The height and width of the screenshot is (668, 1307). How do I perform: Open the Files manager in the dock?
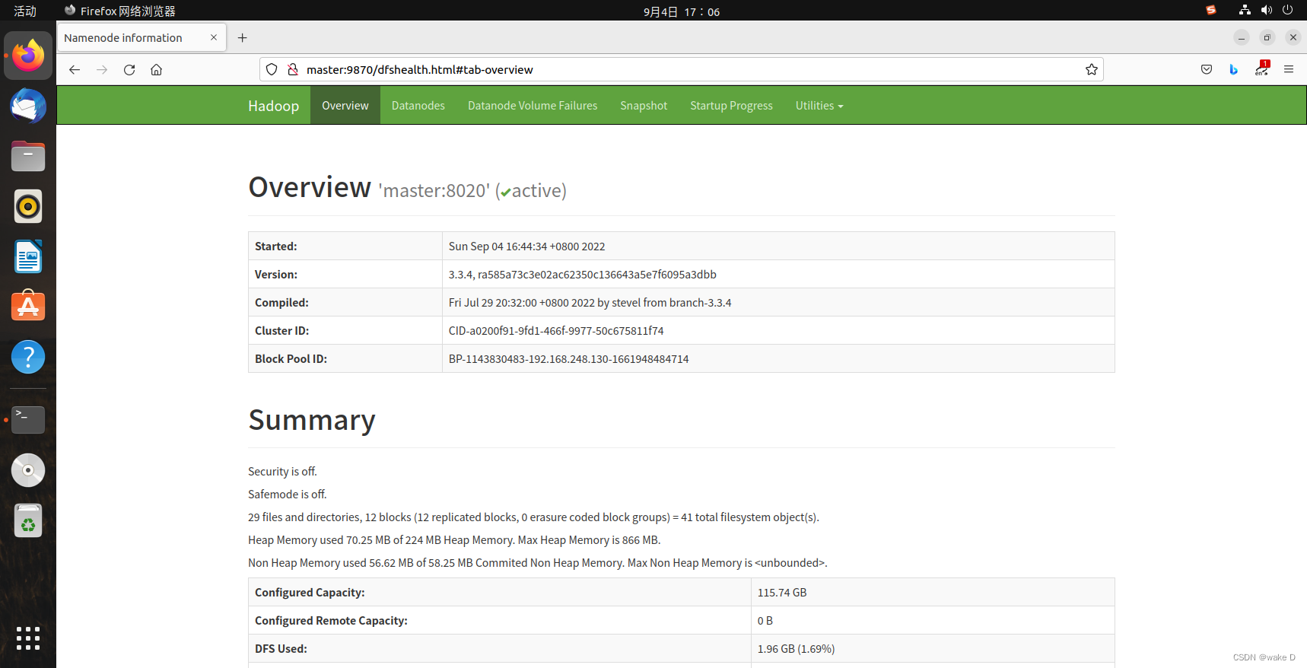pyautogui.click(x=28, y=156)
